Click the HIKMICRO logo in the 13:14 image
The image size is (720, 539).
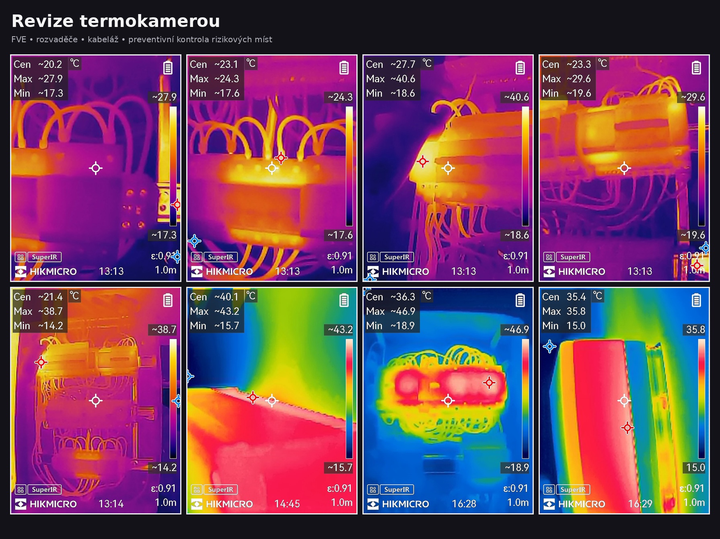45,504
